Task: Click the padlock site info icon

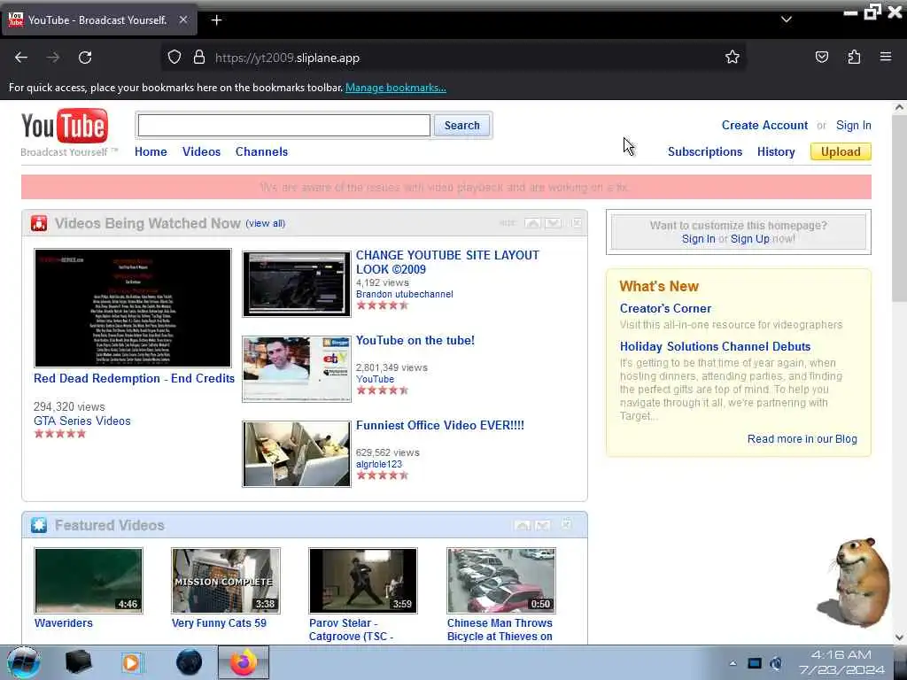Action: [199, 58]
